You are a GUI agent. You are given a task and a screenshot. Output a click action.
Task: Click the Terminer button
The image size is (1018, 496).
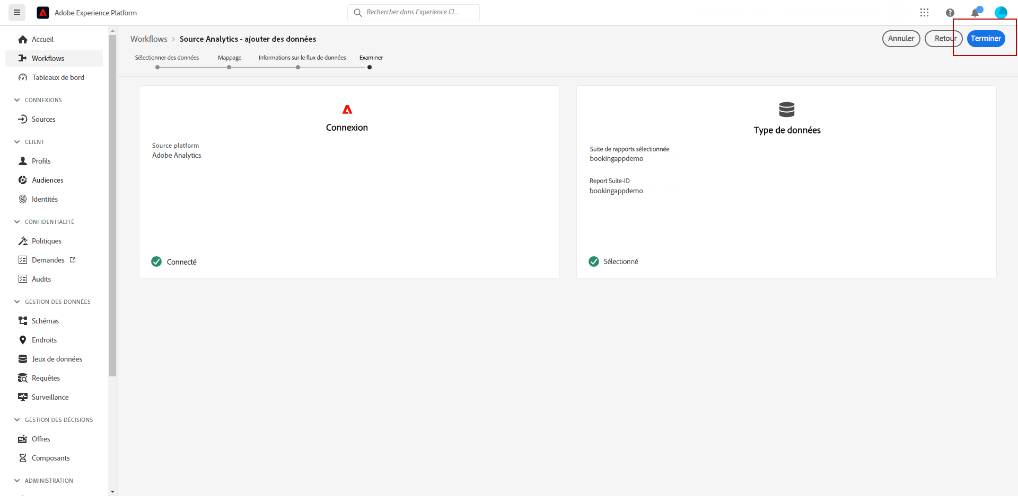(x=986, y=39)
